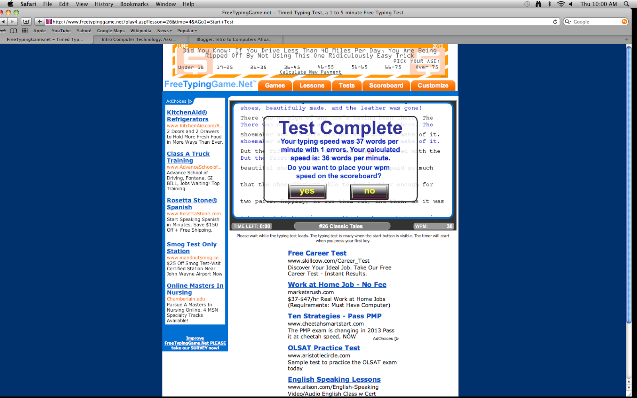Click the page vertical scrollbar thumb
637x398 pixels.
(x=629, y=185)
